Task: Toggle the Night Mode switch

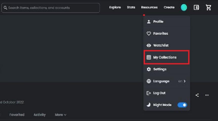Action: coord(182,105)
